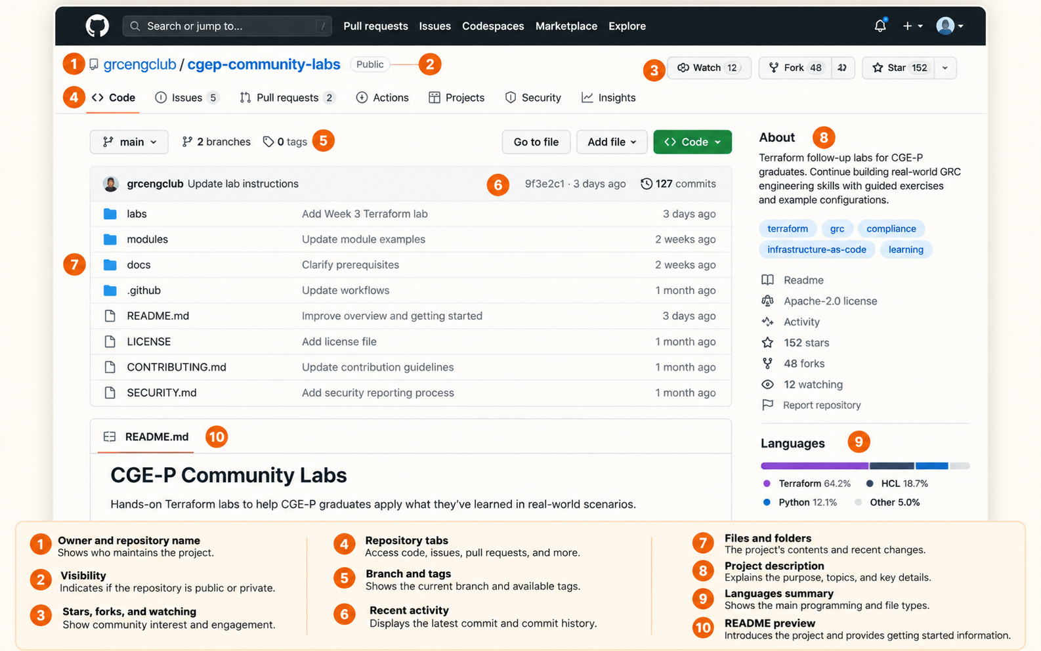Go to Marketplace in top navigation
The width and height of the screenshot is (1041, 651).
(566, 26)
